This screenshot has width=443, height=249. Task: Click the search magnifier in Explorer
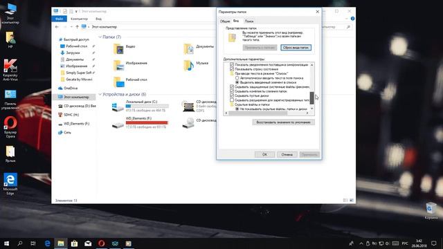click(x=348, y=27)
